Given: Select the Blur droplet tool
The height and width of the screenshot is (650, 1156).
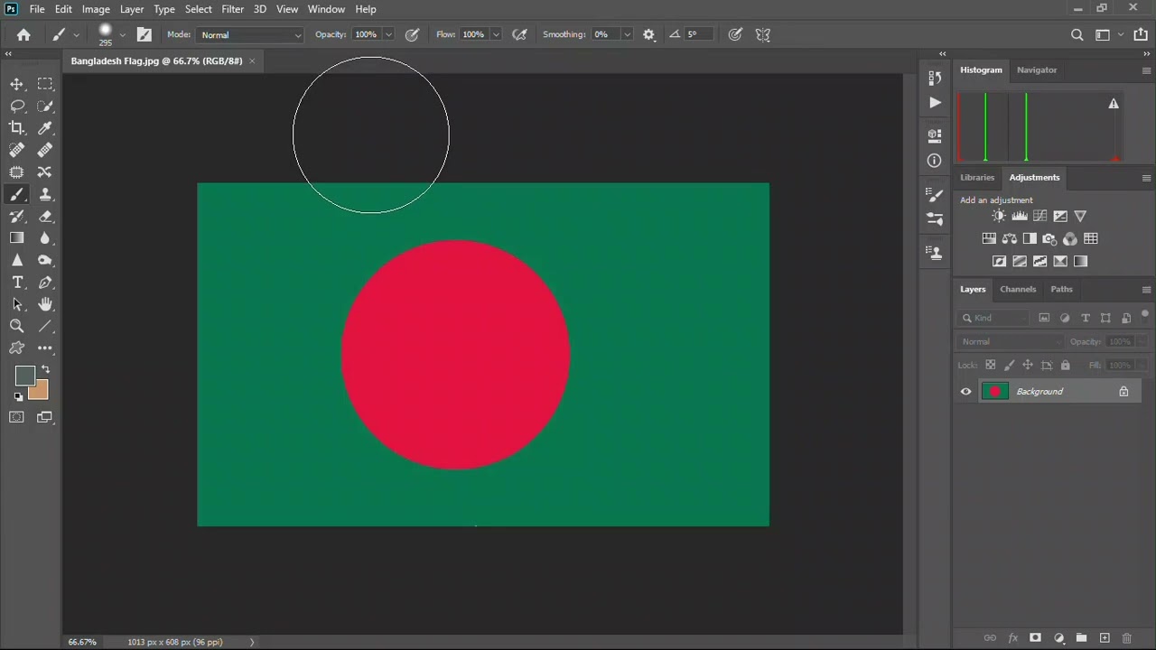Looking at the screenshot, I should click(x=45, y=238).
